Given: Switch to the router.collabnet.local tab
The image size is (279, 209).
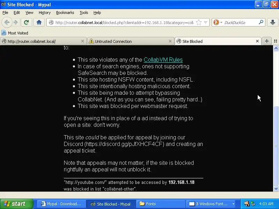Looking at the screenshot, I should [x=43, y=41].
